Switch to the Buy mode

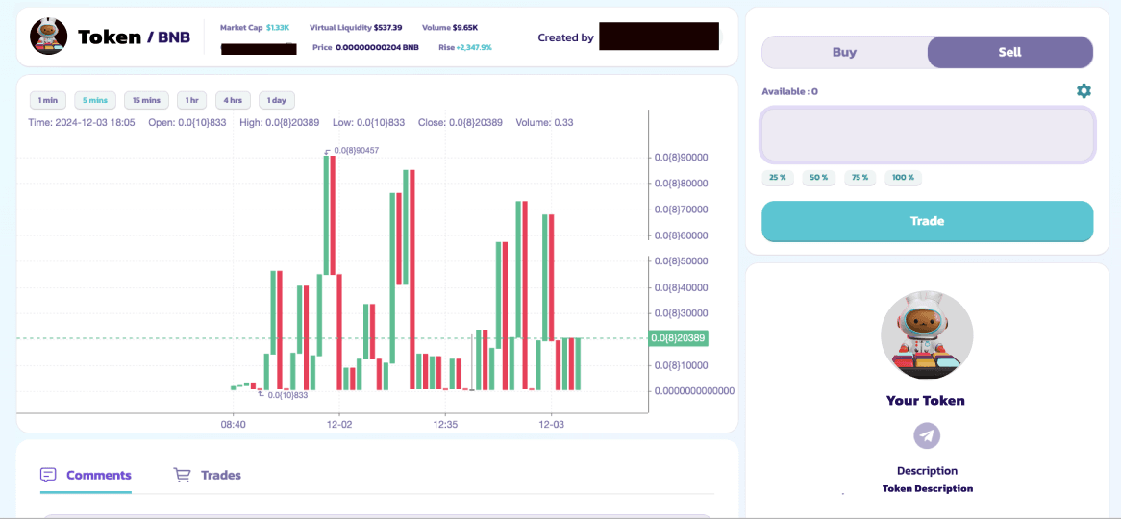844,52
